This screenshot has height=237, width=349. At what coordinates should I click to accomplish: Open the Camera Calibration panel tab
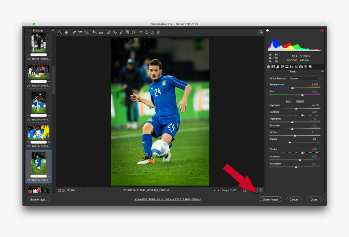(301, 67)
